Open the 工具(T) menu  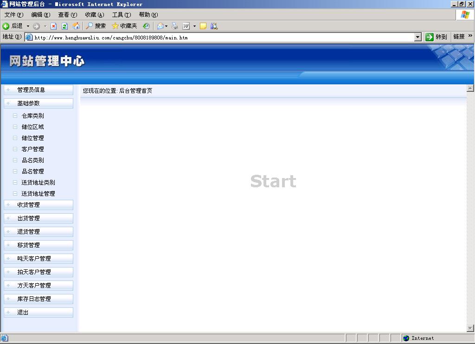[x=122, y=15]
